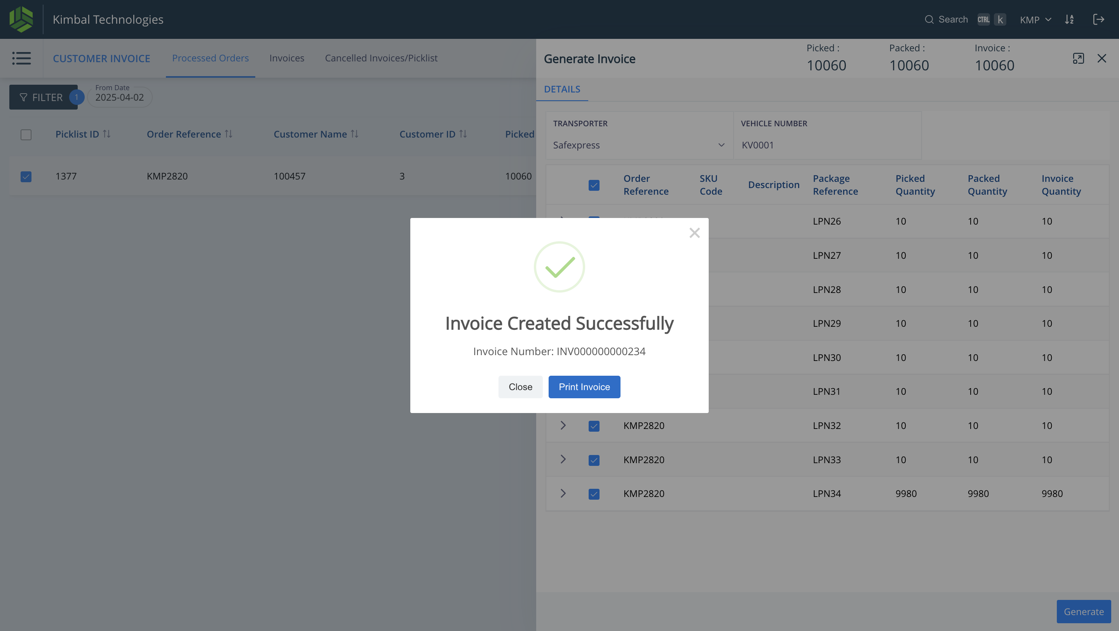Open Cancelled Invoices/Picklist tab
This screenshot has width=1119, height=631.
(x=381, y=58)
